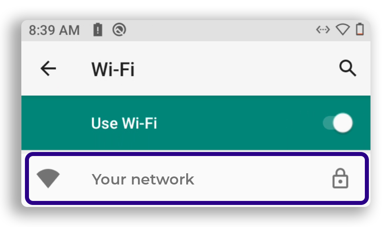Tap the circular do-not-disturb style status icon
This screenshot has height=227, width=391.
119,30
